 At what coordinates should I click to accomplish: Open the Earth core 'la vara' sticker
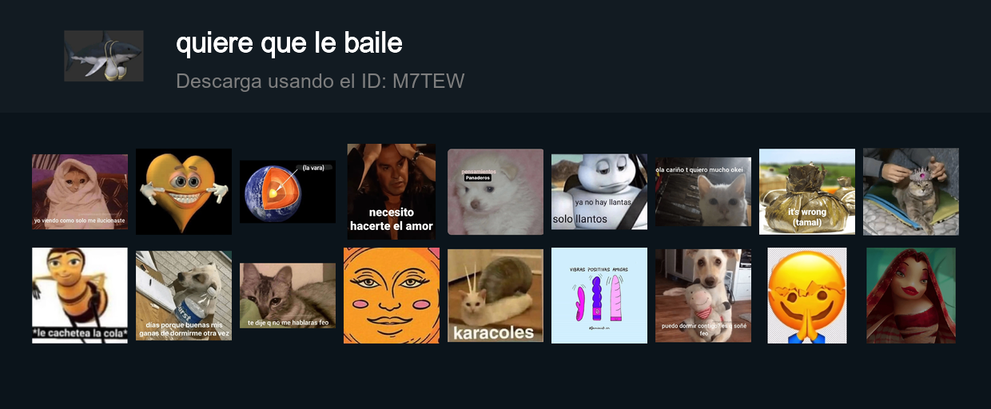tap(288, 192)
